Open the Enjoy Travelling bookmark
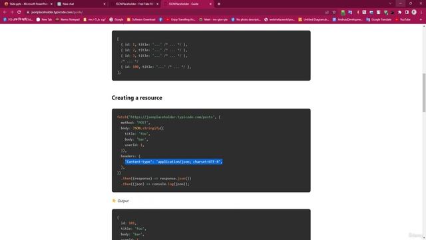This screenshot has height=240, width=426. (x=180, y=19)
